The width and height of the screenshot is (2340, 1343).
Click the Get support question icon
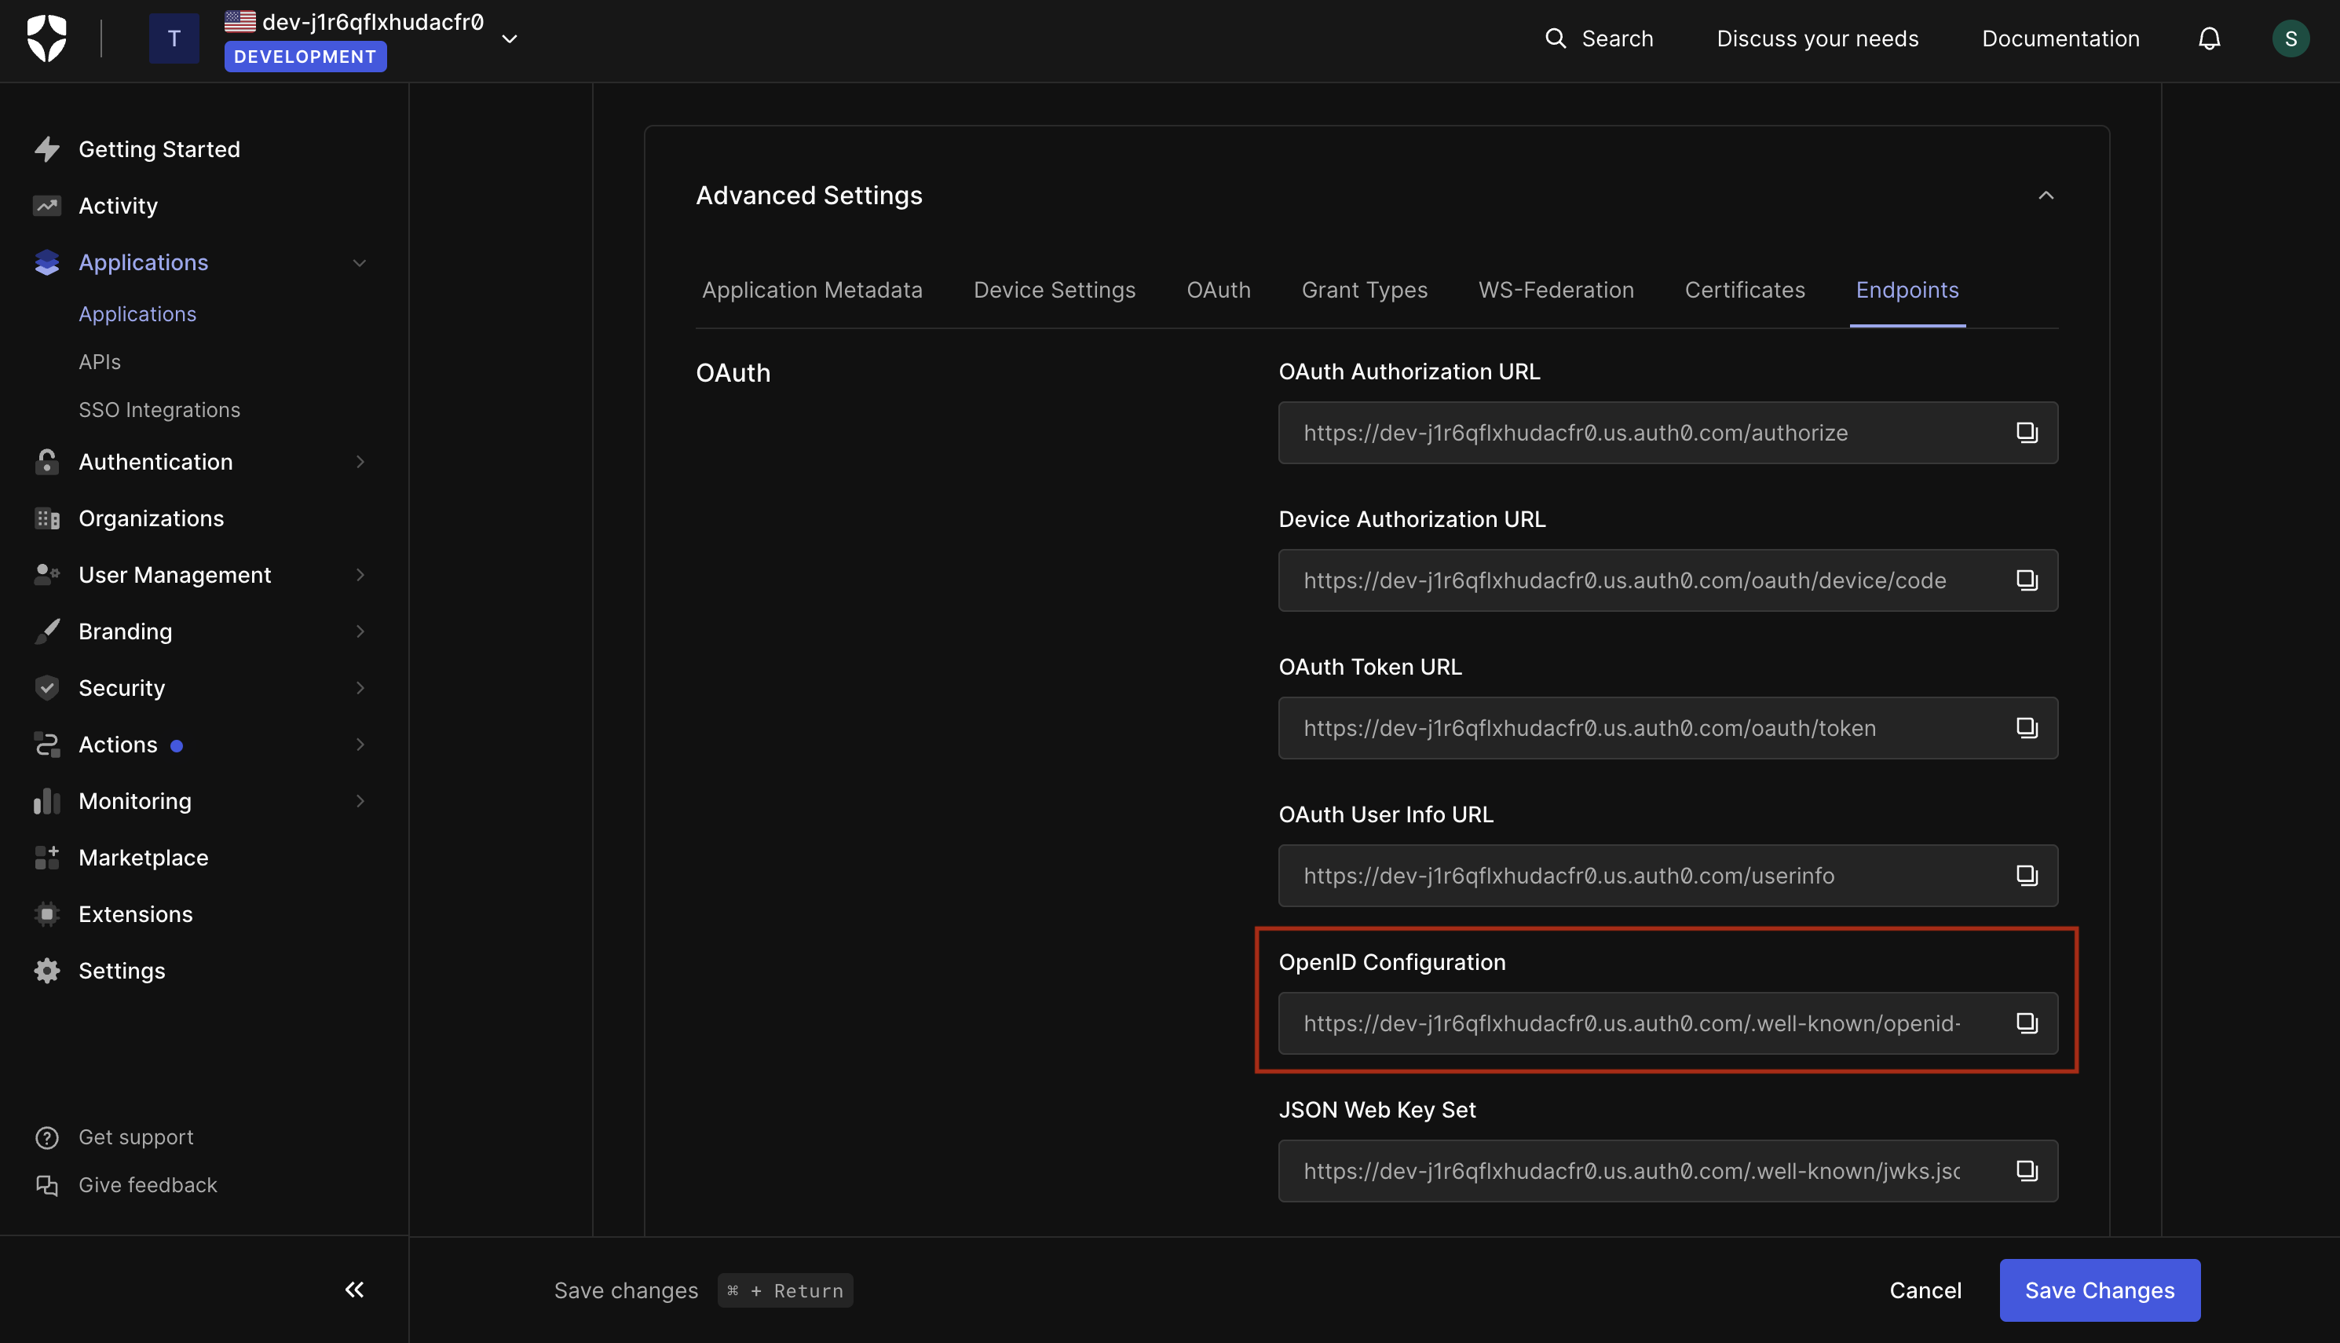[x=47, y=1137]
